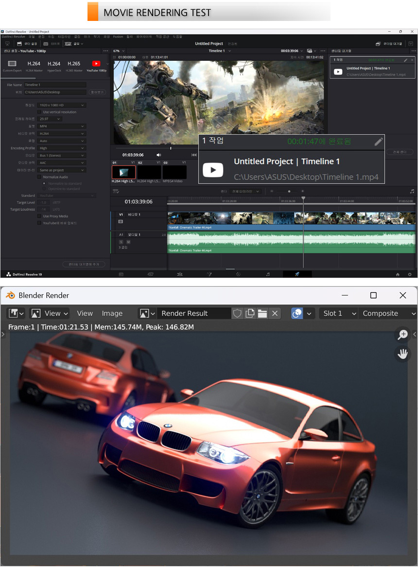Click the File Name field showing Timeline 1
Image resolution: width=418 pixels, height=568 pixels.
[x=54, y=85]
